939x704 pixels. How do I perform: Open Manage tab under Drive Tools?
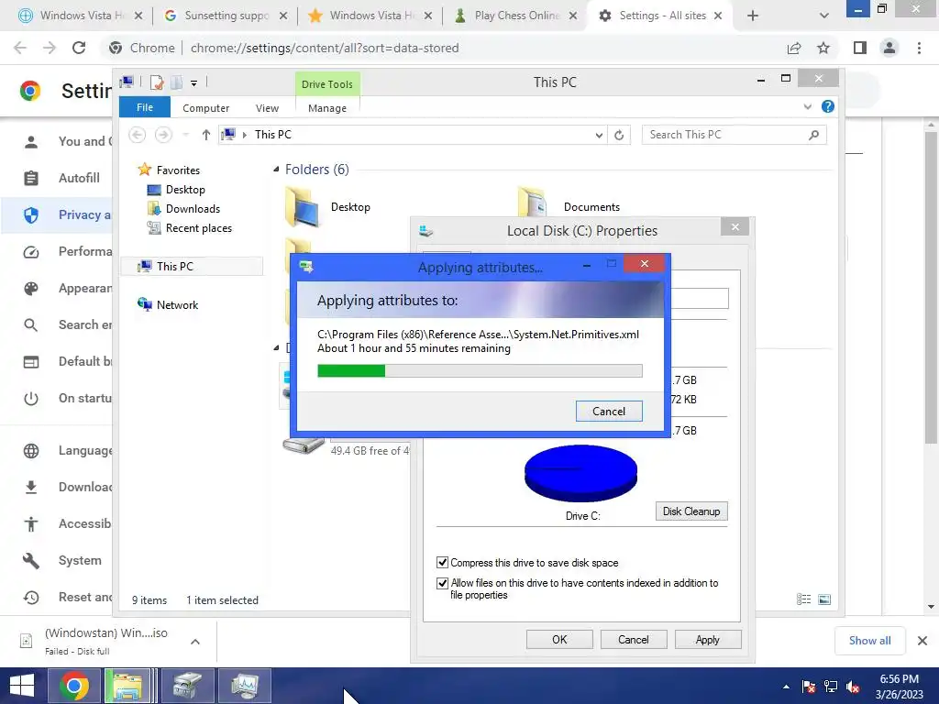[327, 108]
